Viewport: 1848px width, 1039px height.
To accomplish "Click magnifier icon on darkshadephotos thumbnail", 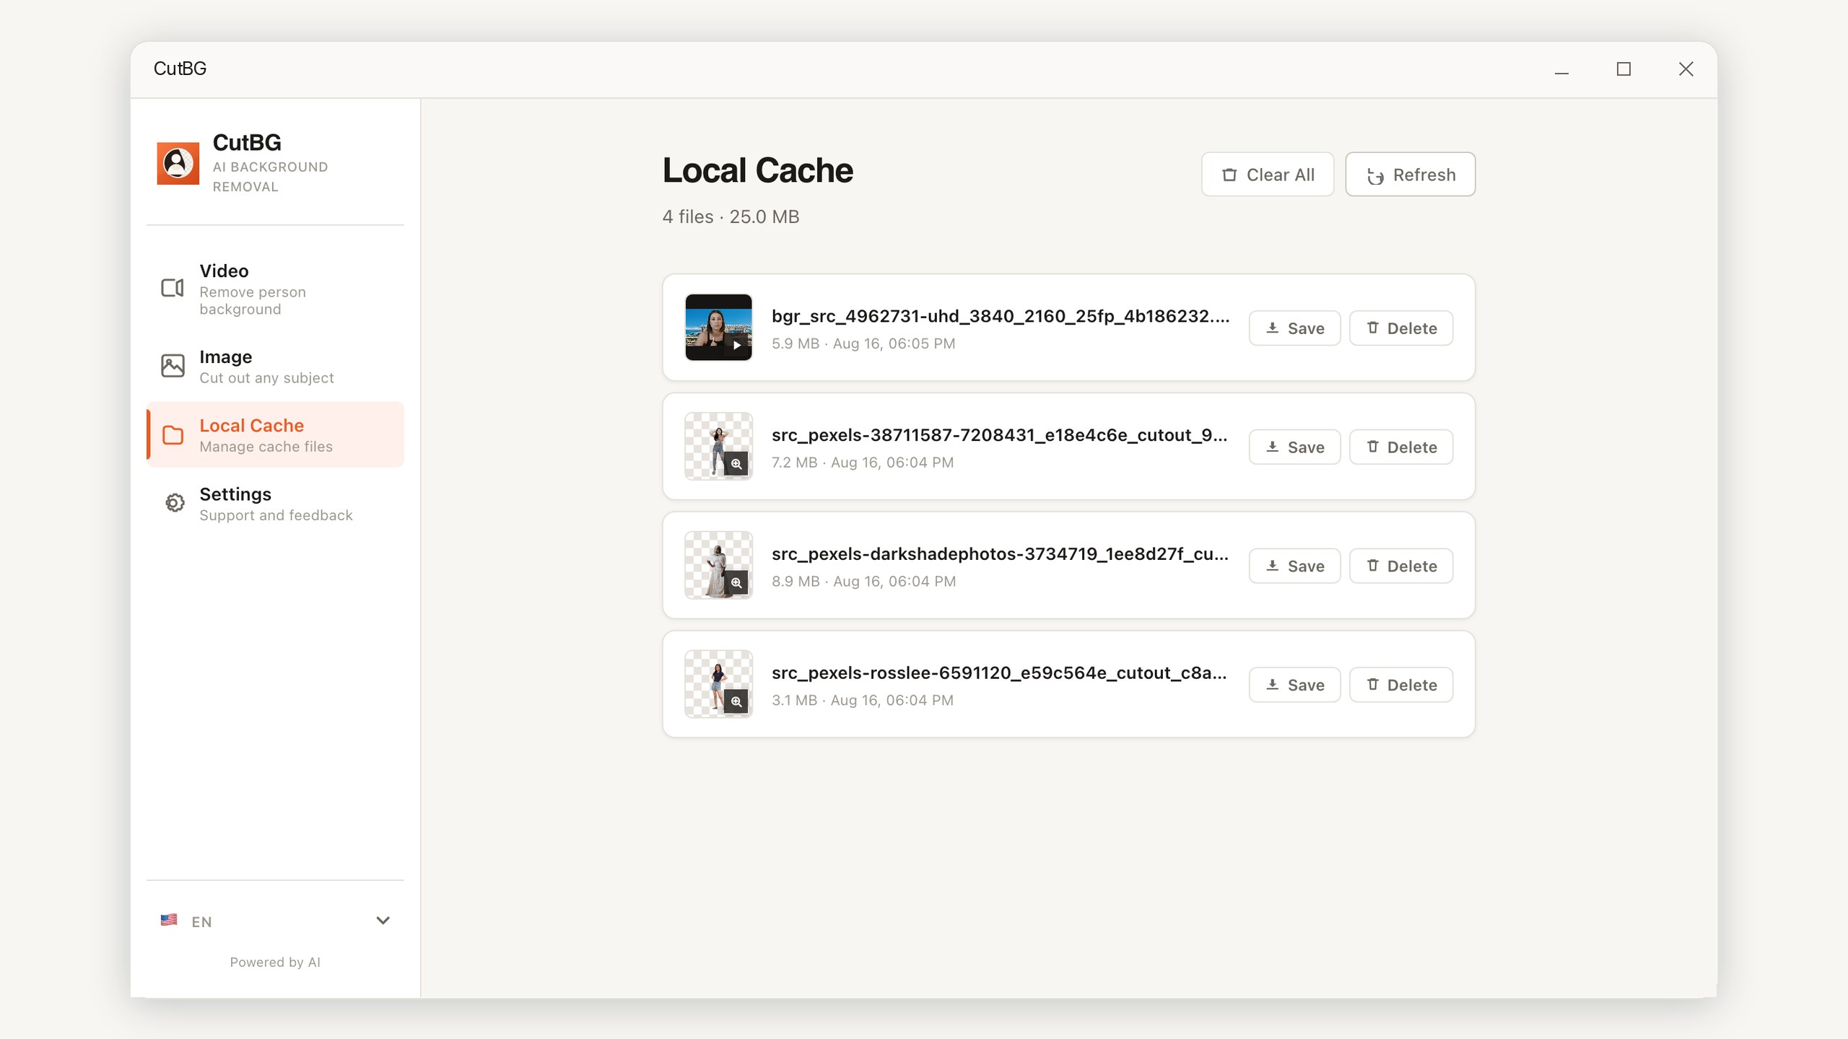I will [736, 583].
